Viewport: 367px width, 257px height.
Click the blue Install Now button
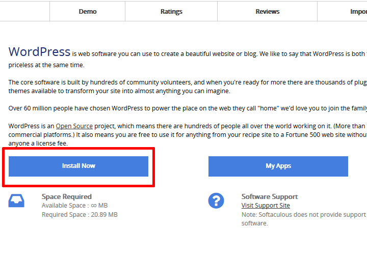coord(78,166)
